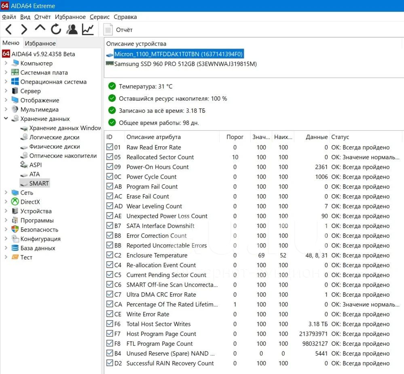
Task: Click the Компьютер tree icon
Action: [x=15, y=63]
